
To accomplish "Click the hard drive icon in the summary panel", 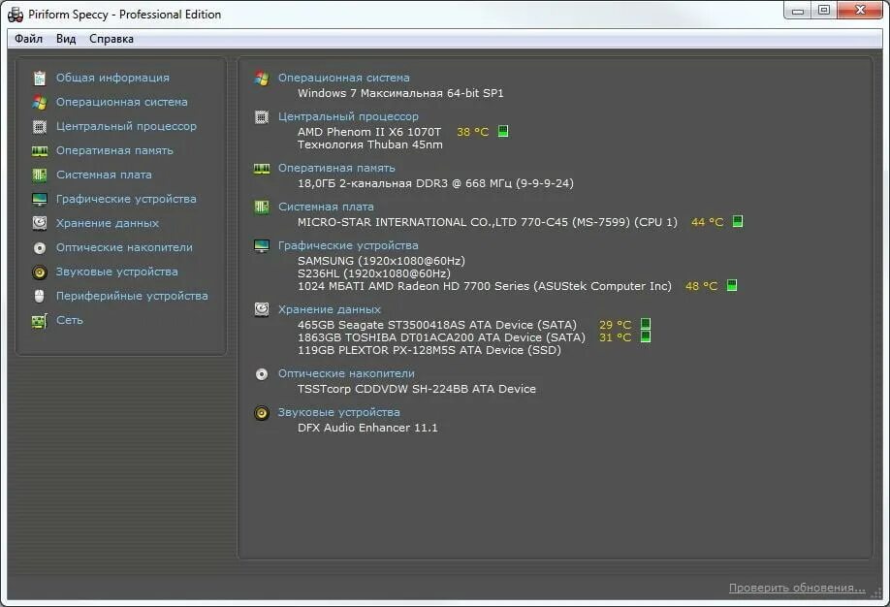I will point(262,309).
